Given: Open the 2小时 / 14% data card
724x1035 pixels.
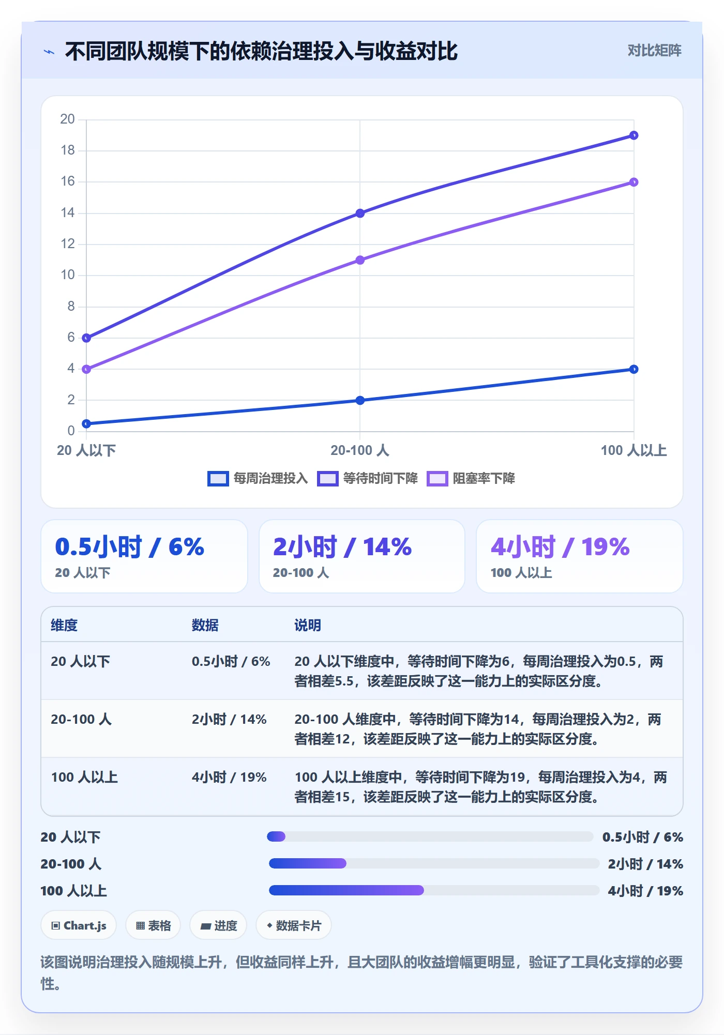Looking at the screenshot, I should [x=362, y=556].
